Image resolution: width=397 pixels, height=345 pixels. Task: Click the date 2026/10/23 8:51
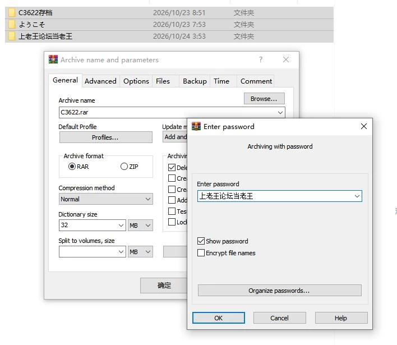tap(179, 13)
